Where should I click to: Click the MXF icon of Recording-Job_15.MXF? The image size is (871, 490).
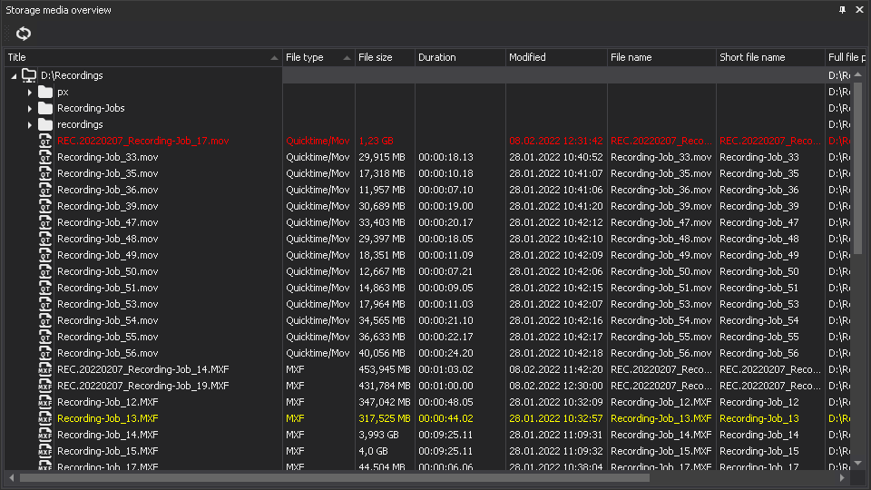(45, 451)
